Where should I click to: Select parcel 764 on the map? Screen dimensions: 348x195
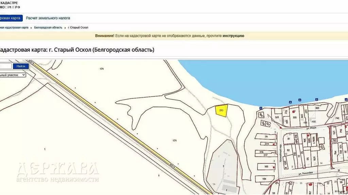tap(335, 153)
